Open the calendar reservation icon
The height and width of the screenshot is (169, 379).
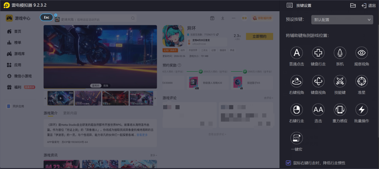click(x=212, y=18)
